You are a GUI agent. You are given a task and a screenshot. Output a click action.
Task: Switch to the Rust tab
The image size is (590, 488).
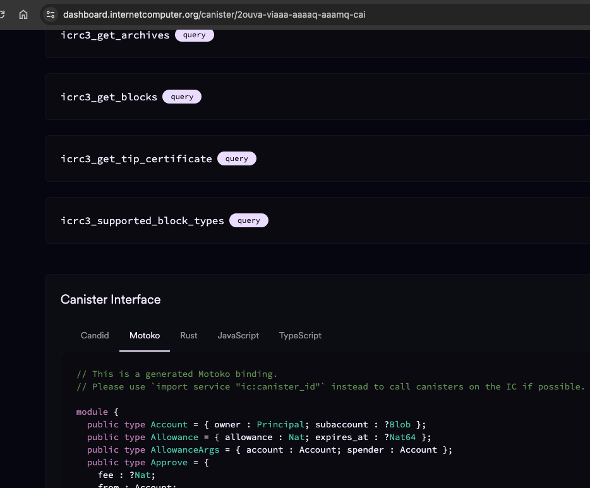coord(188,335)
